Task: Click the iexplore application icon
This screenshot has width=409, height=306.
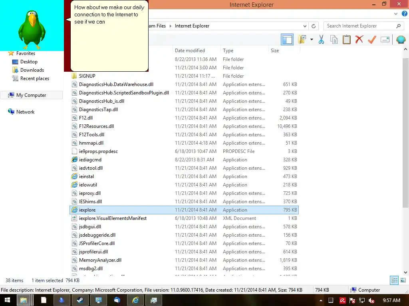Action: point(74,210)
